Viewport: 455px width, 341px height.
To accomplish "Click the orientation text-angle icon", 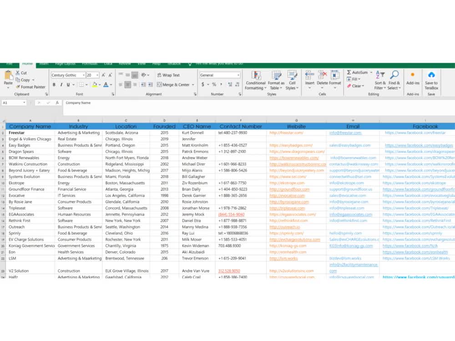I will pos(144,75).
